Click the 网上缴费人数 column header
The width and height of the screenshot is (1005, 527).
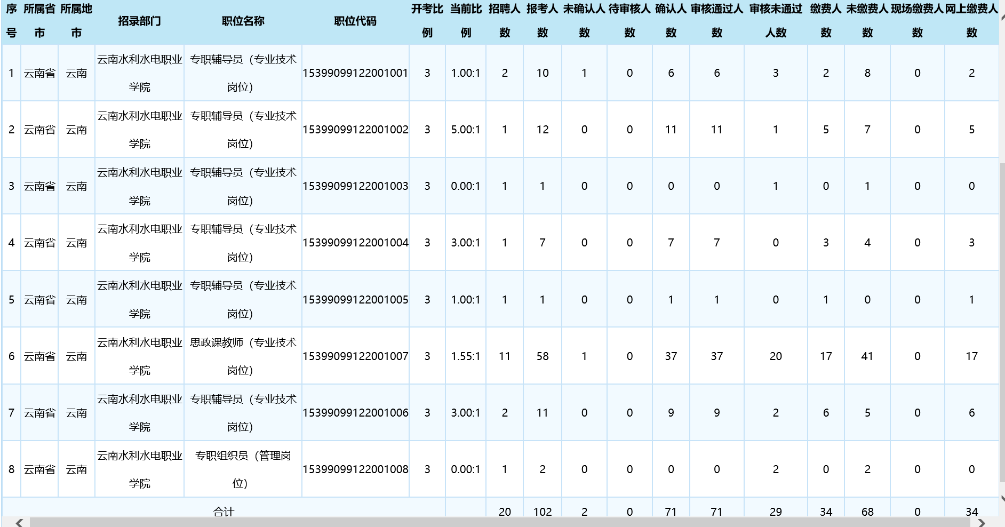tap(971, 21)
